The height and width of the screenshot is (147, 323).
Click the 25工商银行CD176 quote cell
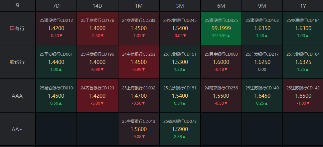[97, 28]
